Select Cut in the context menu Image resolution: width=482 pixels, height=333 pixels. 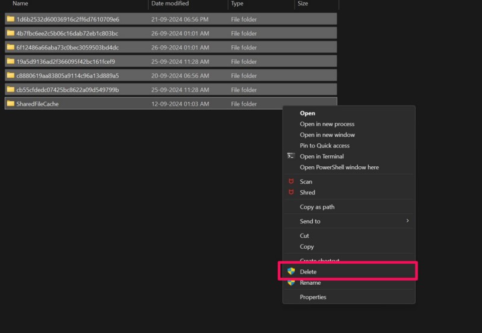click(304, 235)
